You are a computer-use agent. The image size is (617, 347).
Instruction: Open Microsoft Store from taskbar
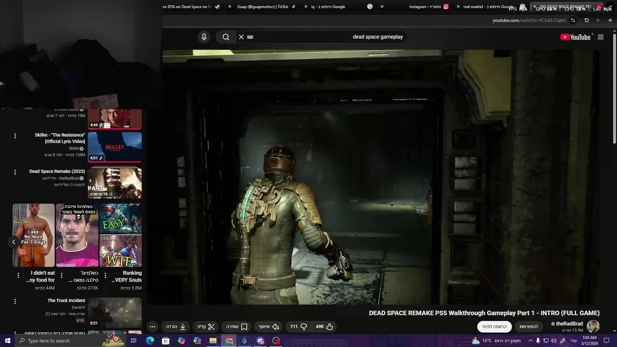tap(165, 341)
